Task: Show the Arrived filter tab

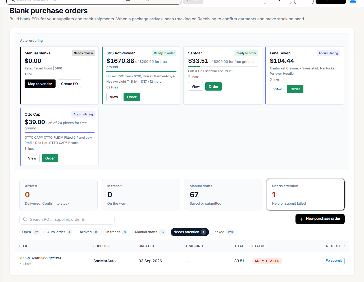Action: coord(89,232)
